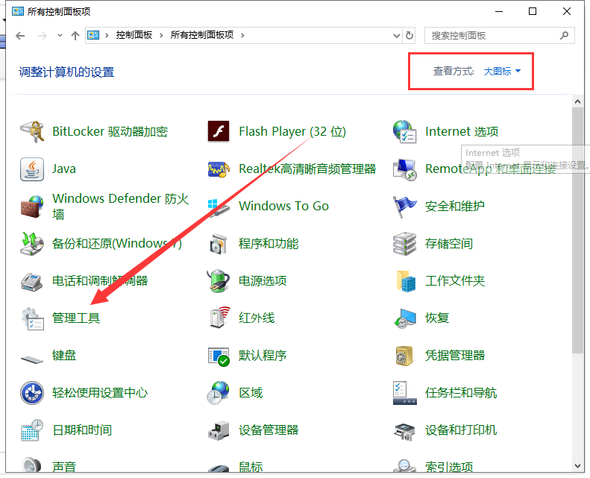The height and width of the screenshot is (478, 590).
Task: Click the 所有控制面板项 breadcrumb segment
Action: pos(202,35)
